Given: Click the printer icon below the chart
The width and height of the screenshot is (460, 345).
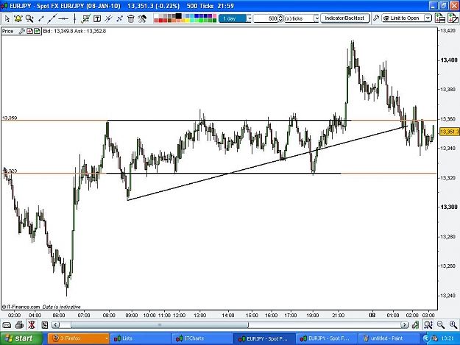Looking at the screenshot, I should coord(19,325).
